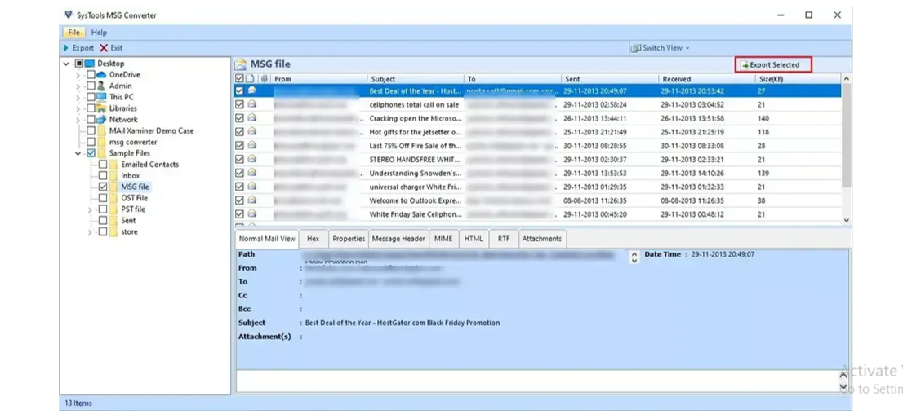The height and width of the screenshot is (418, 903).
Task: Click the Export Selected button
Action: tap(773, 65)
